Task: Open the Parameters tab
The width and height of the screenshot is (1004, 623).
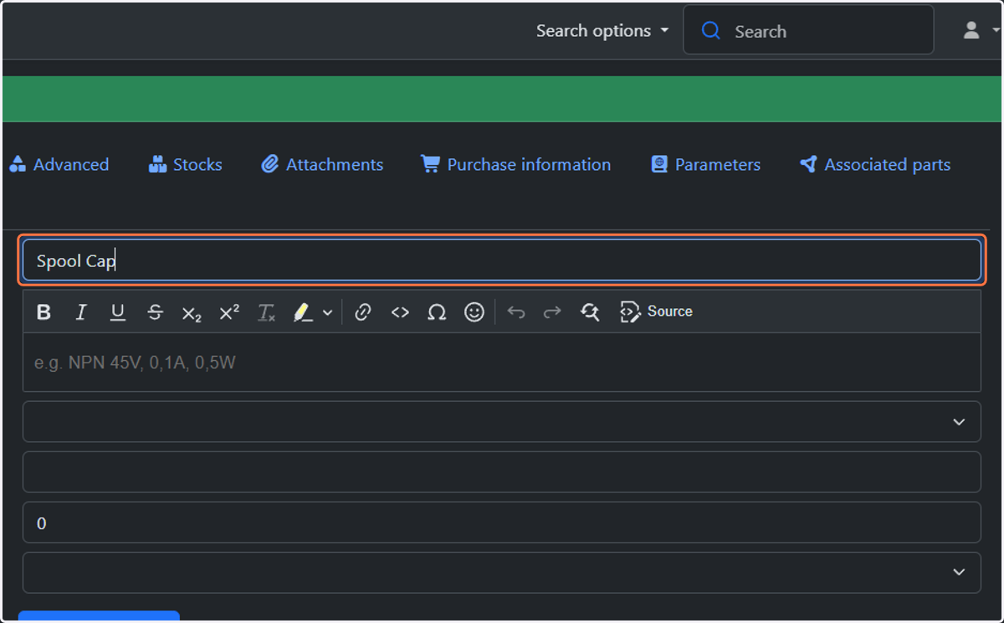Action: (x=705, y=164)
